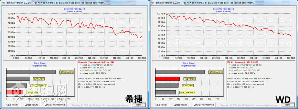The image size is (298, 109).
Task: Click the SCSI Ultra320 label in the WD window
Action: click(x=215, y=72)
